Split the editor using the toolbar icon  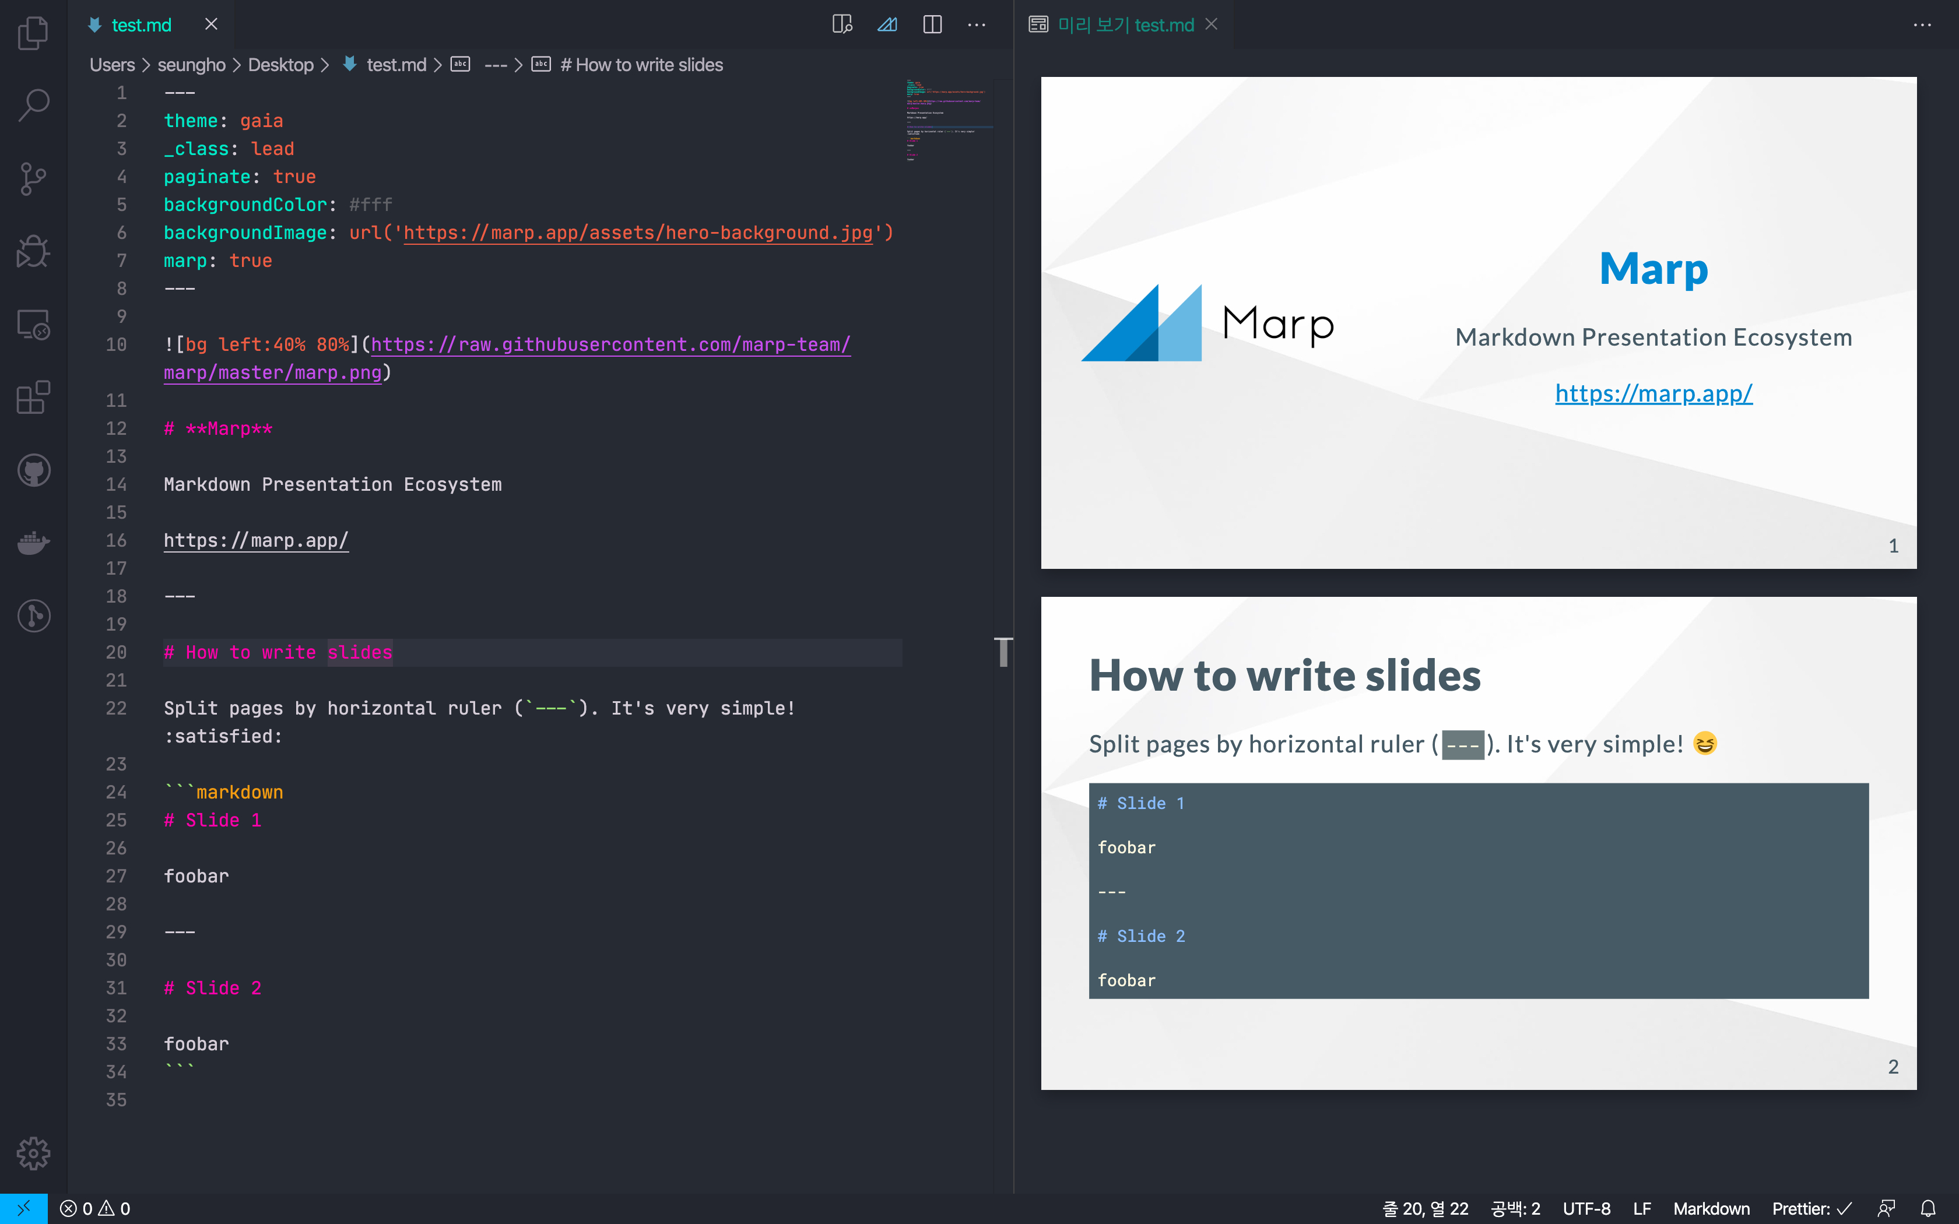click(931, 24)
